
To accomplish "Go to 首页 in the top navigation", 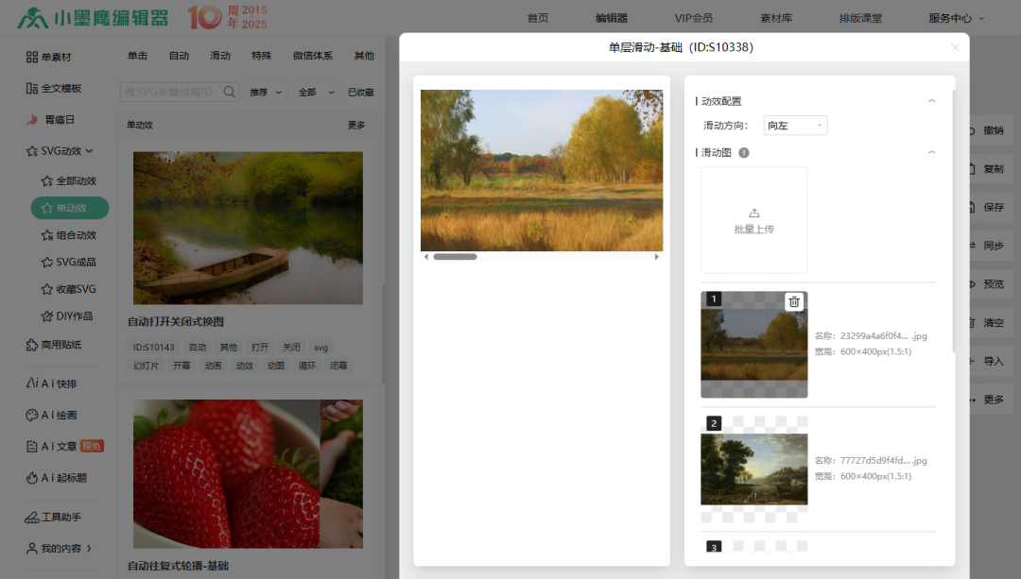I will point(538,18).
